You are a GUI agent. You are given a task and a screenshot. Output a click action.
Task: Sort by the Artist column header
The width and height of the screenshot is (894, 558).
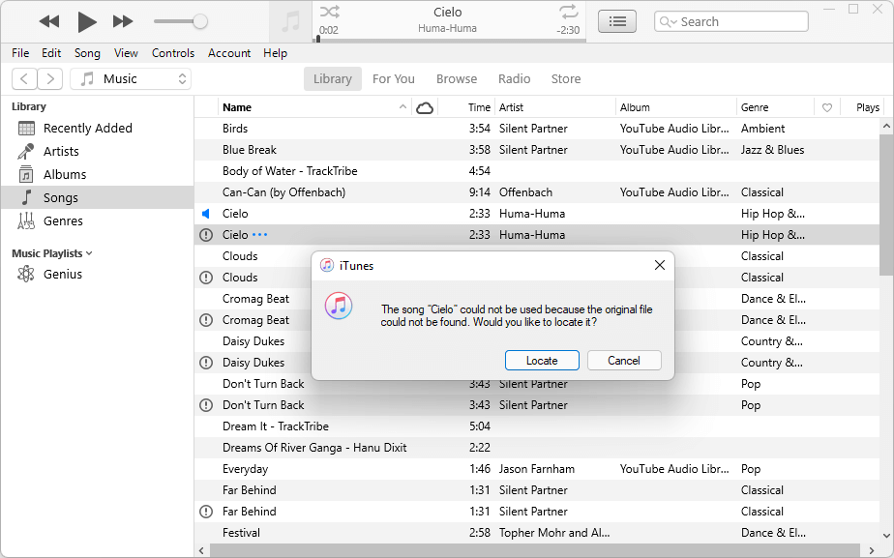click(555, 107)
